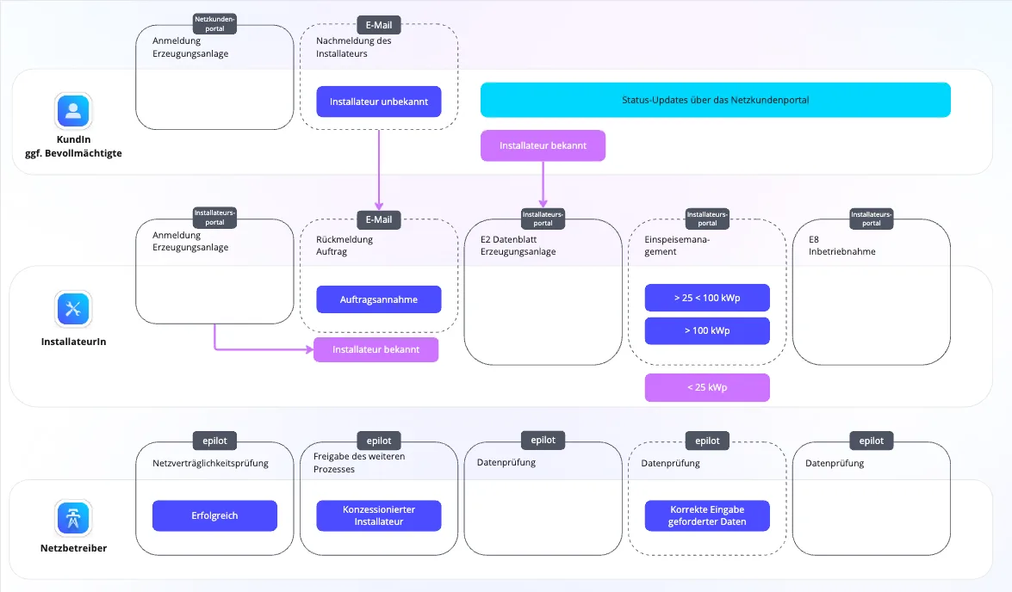Choose the > 25 < 100 kWp option

(707, 298)
